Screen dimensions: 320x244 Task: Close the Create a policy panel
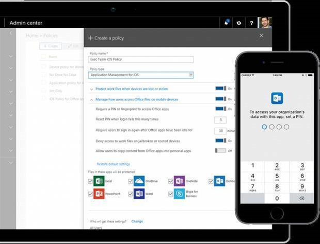tap(261, 36)
